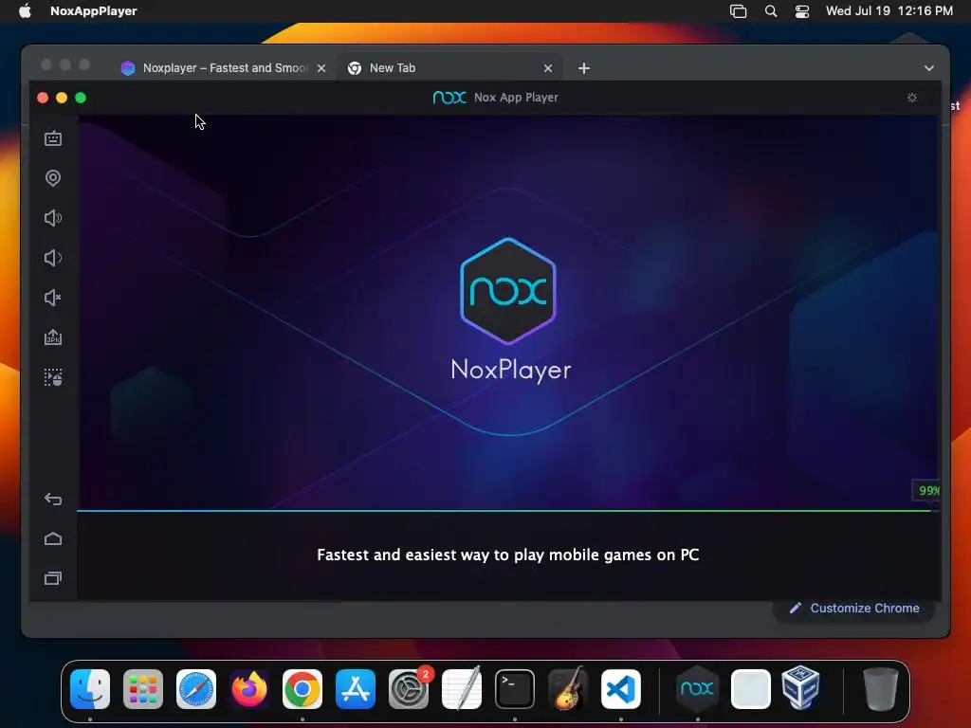The height and width of the screenshot is (728, 971).
Task: Click the macro recorder mouse-selection icon
Action: pos(53,377)
